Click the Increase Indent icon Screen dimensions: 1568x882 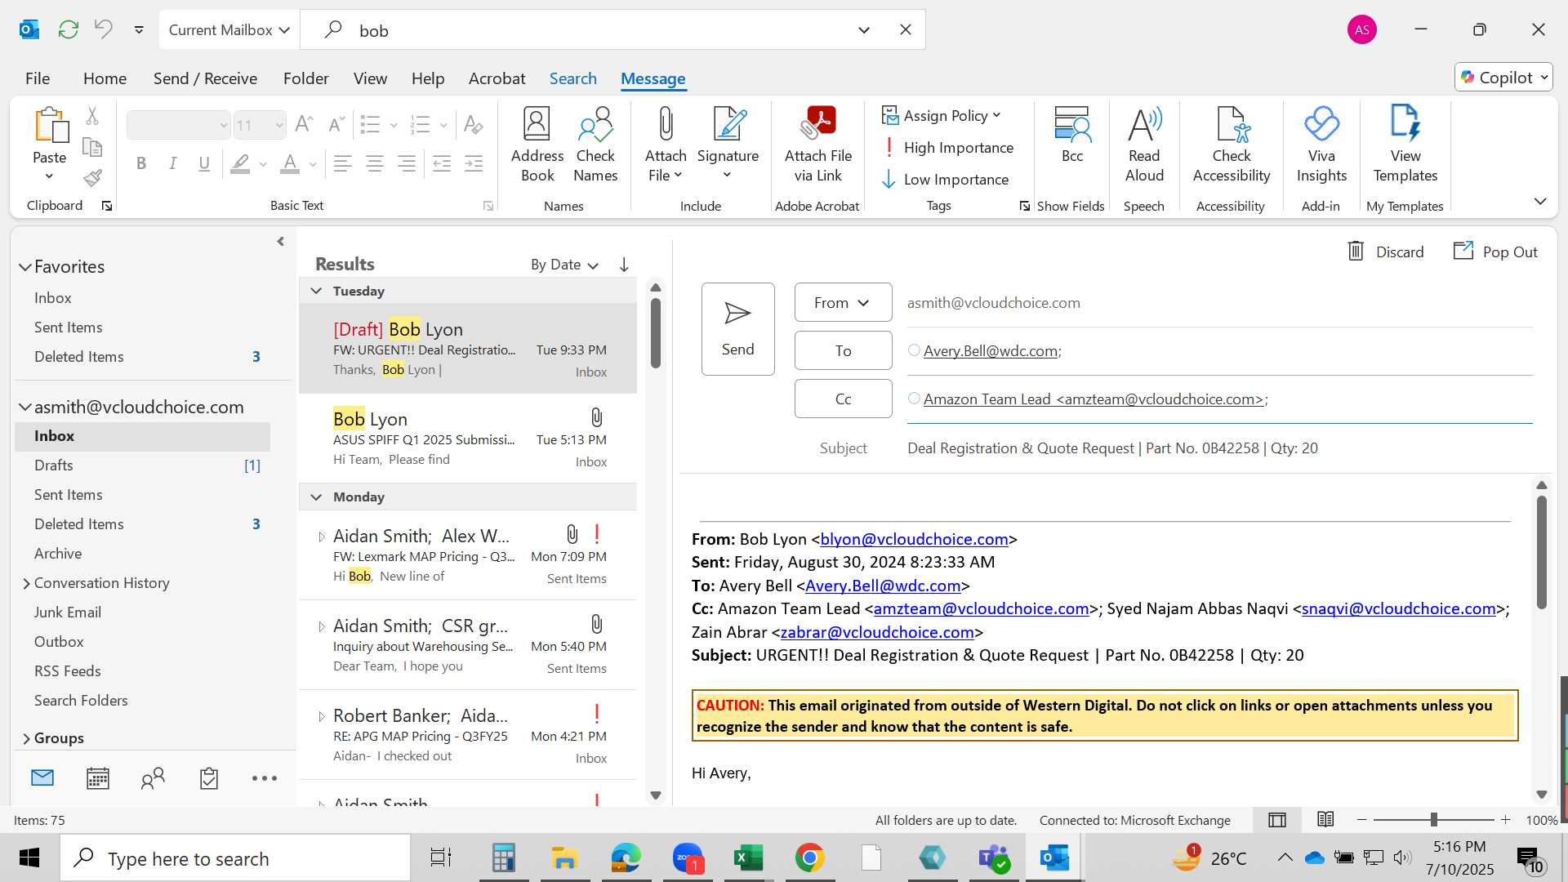click(474, 164)
